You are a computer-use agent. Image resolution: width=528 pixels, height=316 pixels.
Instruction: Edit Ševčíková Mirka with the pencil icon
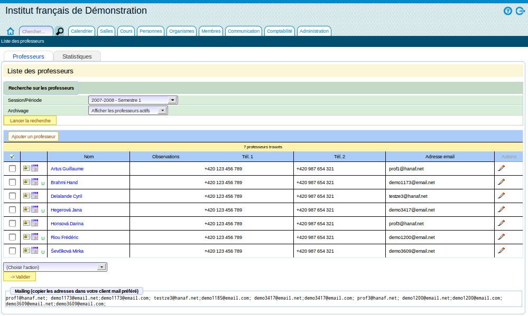click(502, 251)
